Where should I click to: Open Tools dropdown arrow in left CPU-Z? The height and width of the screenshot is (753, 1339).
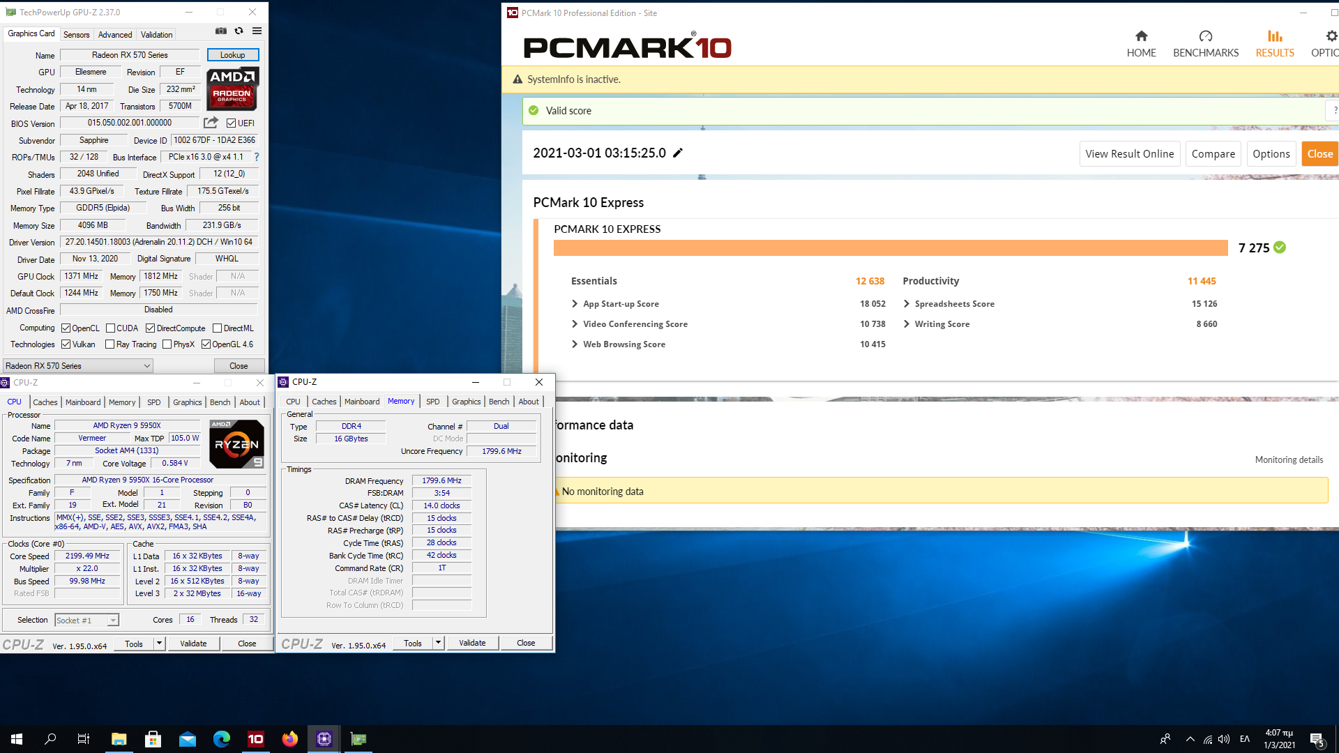[x=159, y=644]
